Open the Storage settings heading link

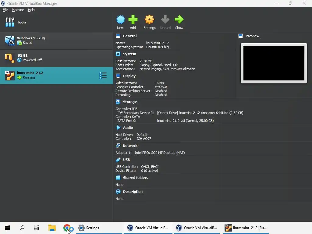pos(130,102)
